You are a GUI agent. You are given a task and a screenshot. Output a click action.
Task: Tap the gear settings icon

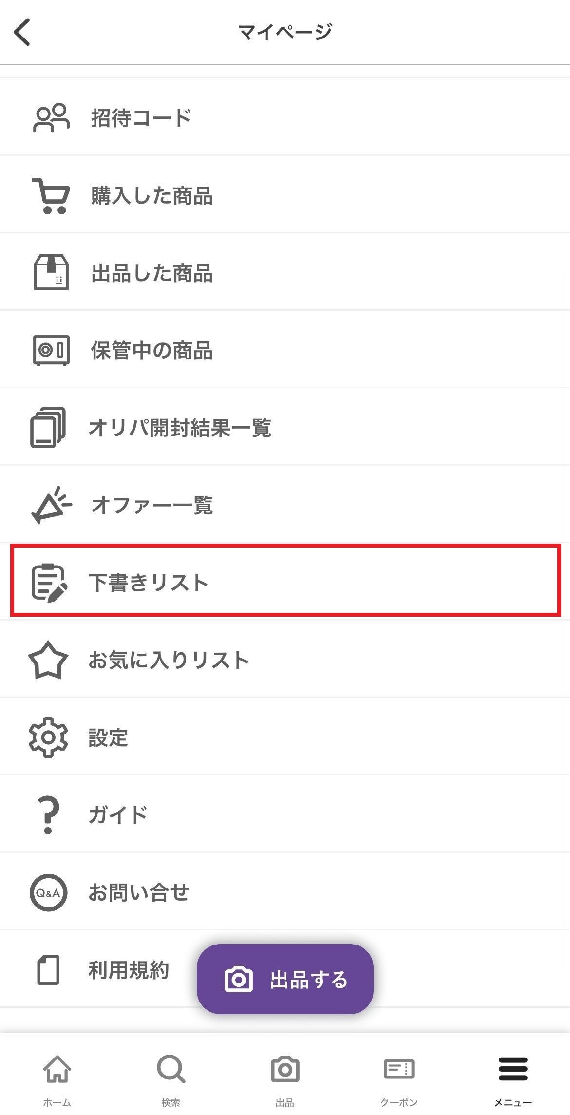pos(48,737)
